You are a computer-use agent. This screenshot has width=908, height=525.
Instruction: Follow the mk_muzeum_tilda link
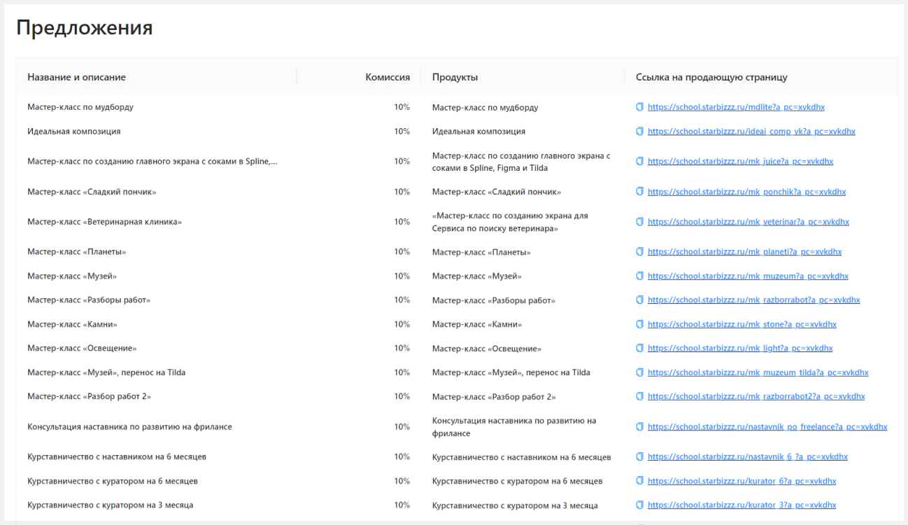pyautogui.click(x=758, y=373)
